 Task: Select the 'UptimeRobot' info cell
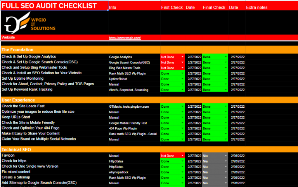tap(134, 79)
